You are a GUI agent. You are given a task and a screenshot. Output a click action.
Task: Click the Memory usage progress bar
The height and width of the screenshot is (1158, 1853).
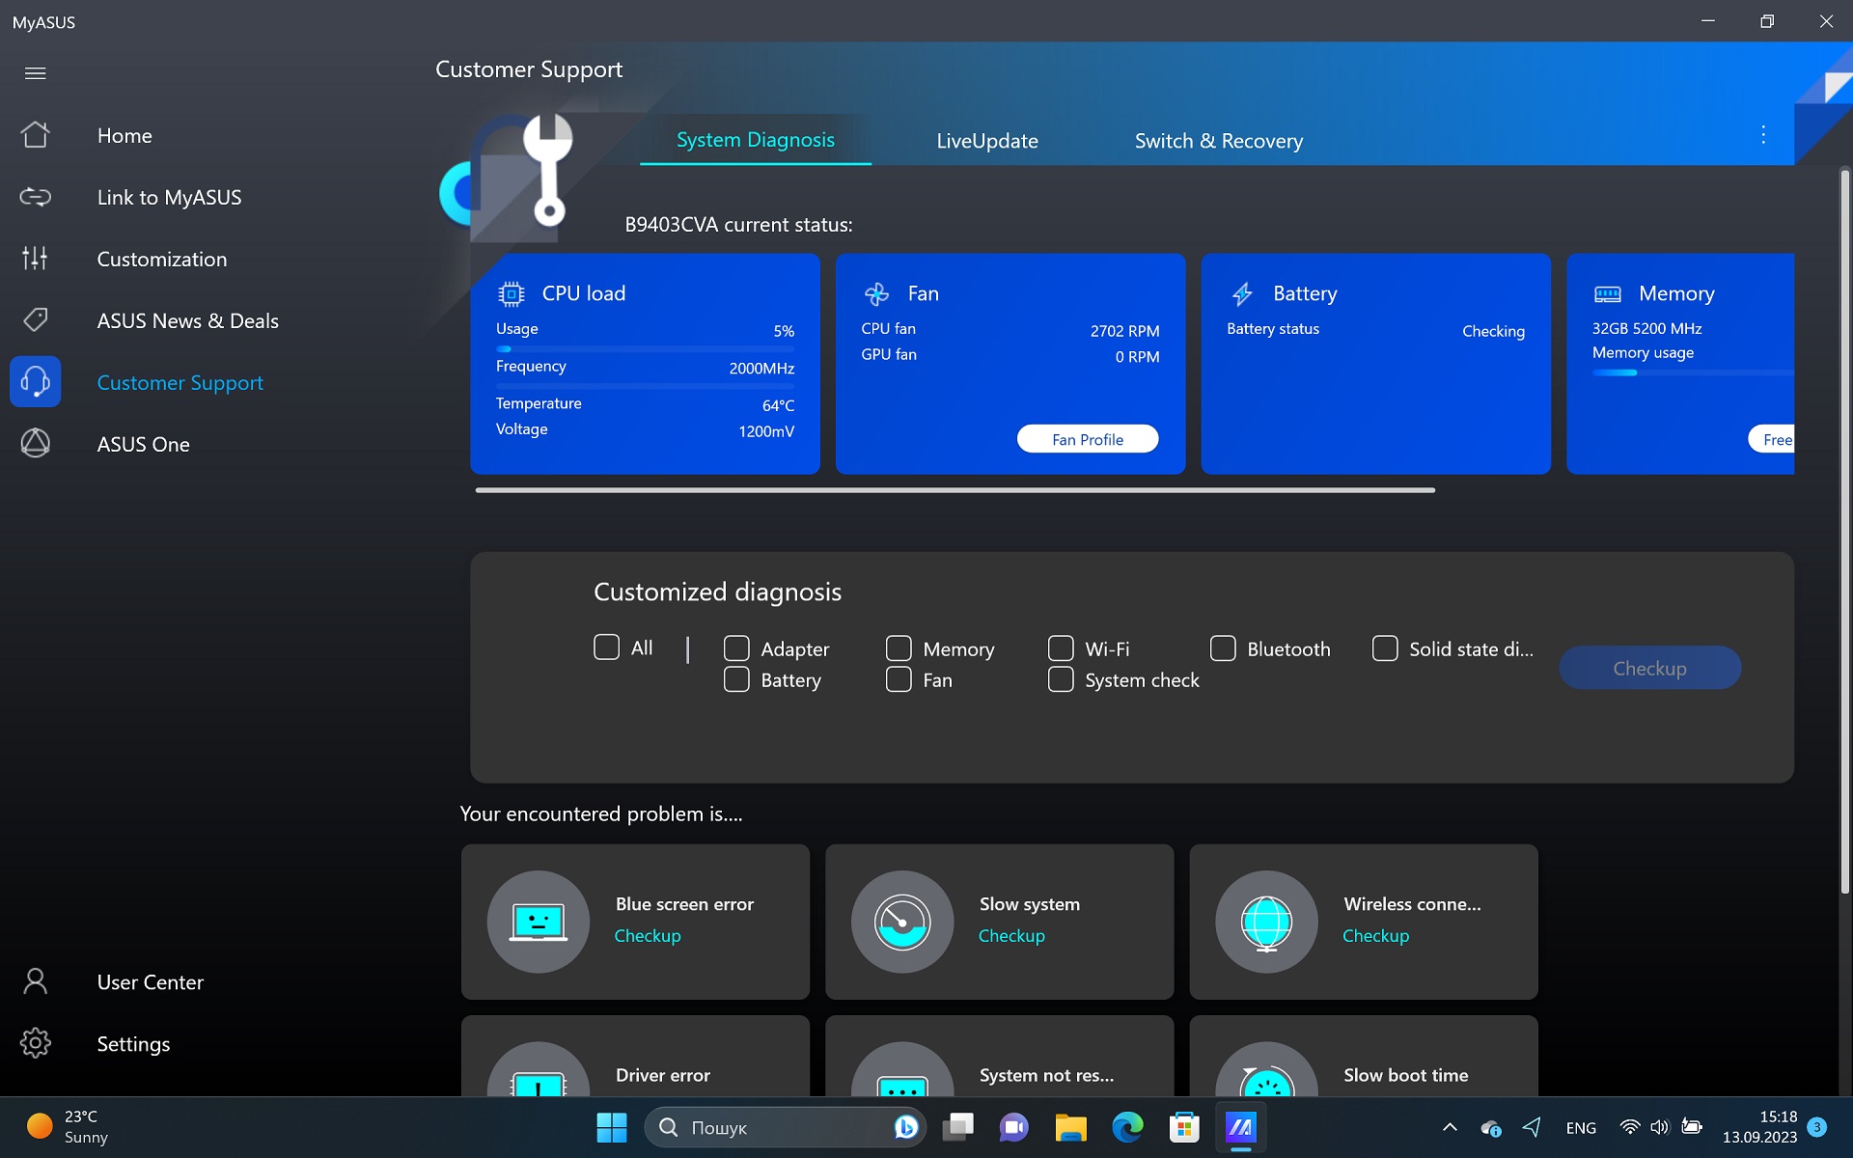[x=1693, y=372]
